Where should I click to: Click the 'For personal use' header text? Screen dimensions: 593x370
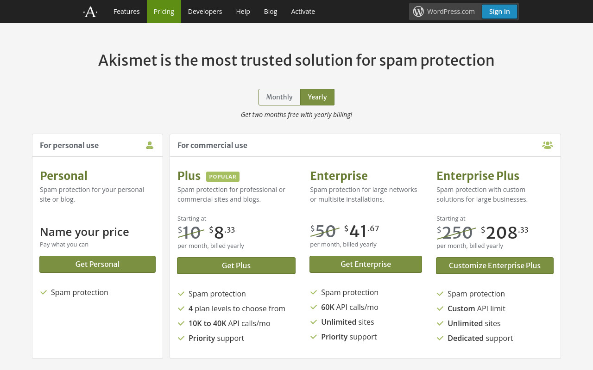(69, 145)
